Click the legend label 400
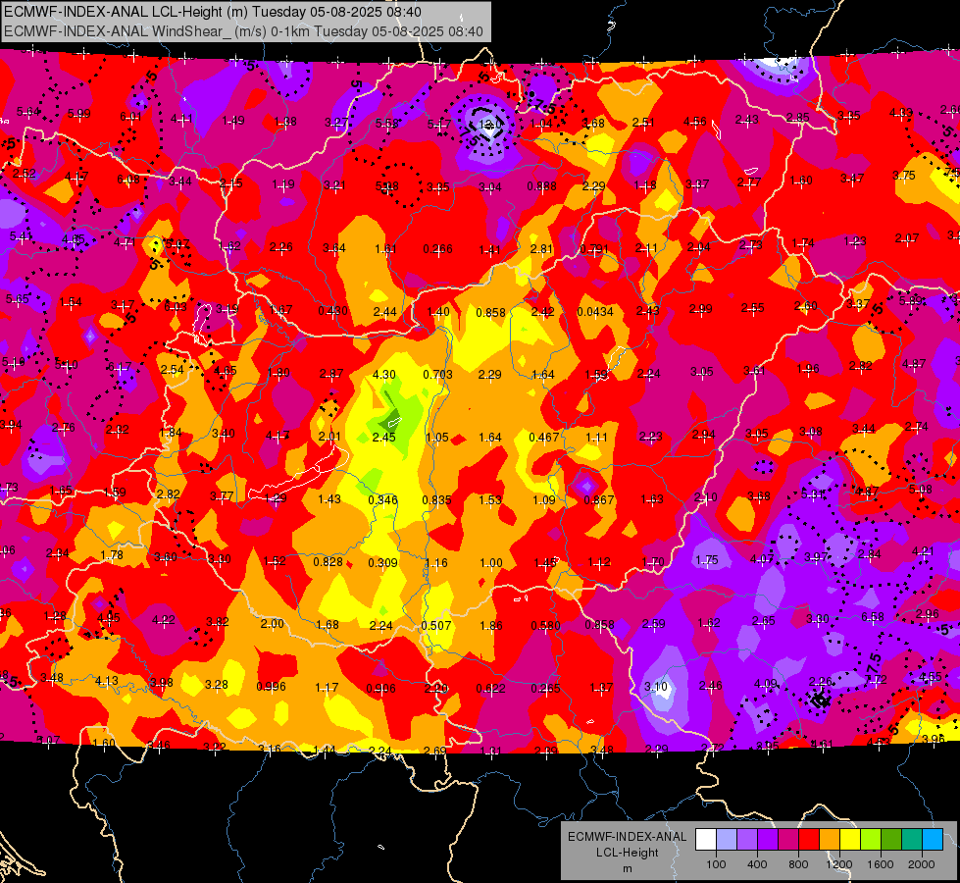 coord(757,864)
